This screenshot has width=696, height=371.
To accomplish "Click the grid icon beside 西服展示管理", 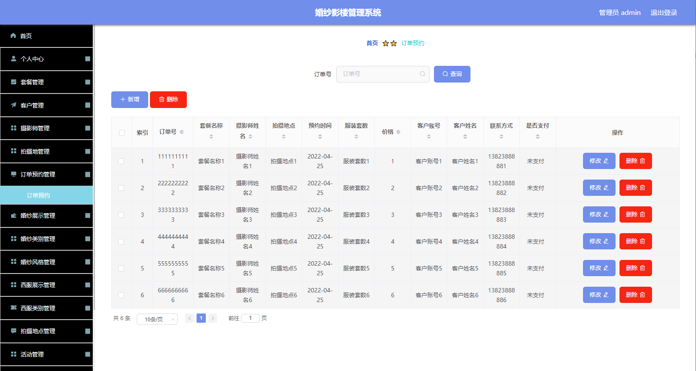I will click(x=14, y=285).
